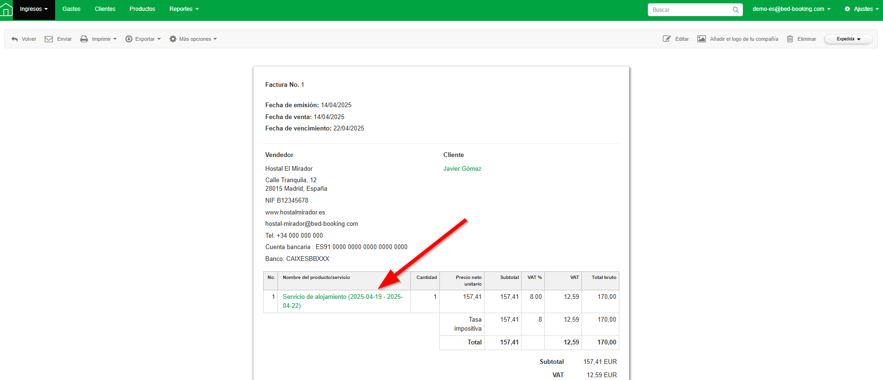Open the Clientes menu item

click(x=105, y=9)
